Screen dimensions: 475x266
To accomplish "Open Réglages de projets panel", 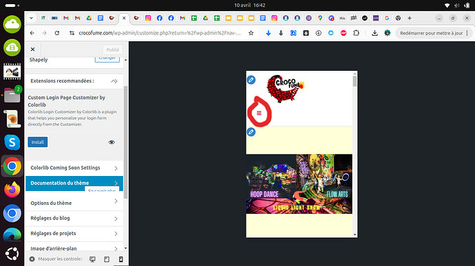I will (74, 233).
